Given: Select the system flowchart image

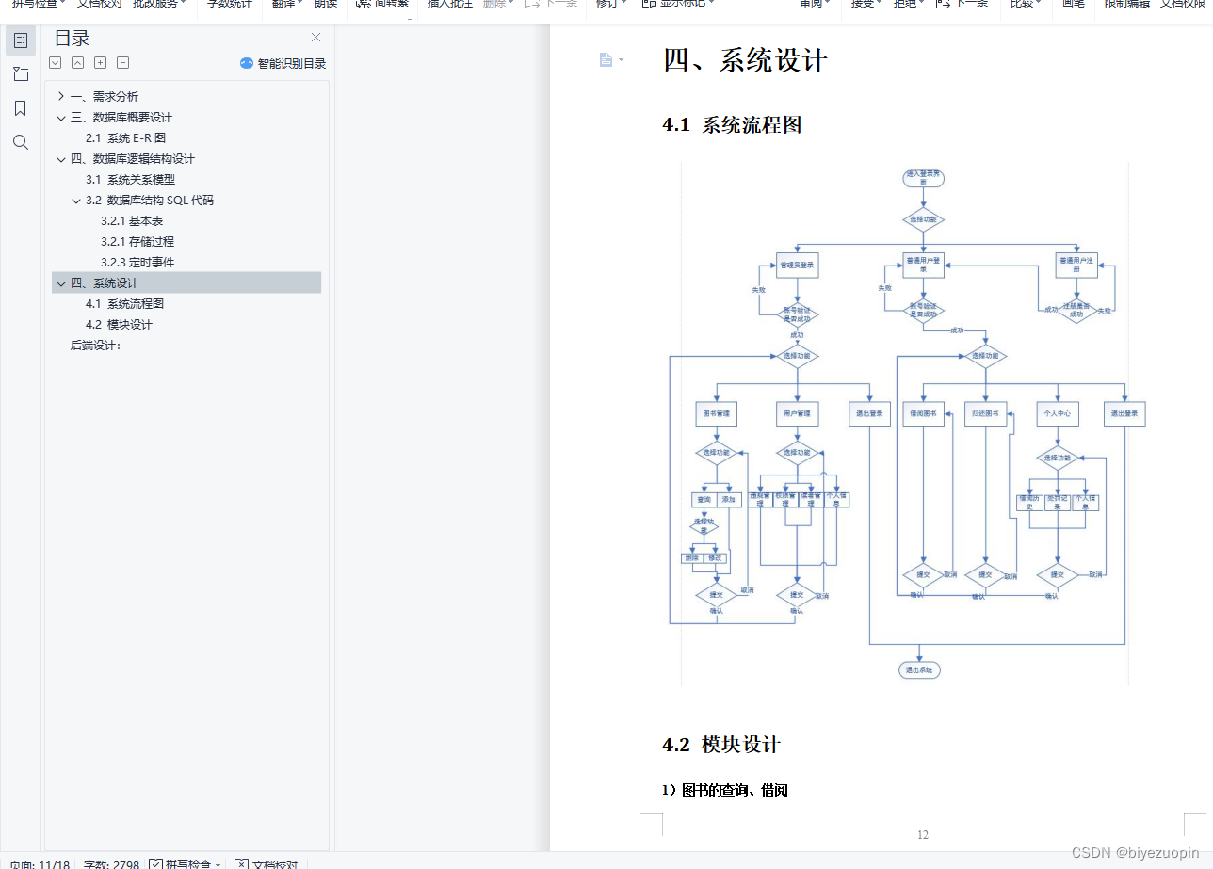Looking at the screenshot, I should [x=904, y=424].
